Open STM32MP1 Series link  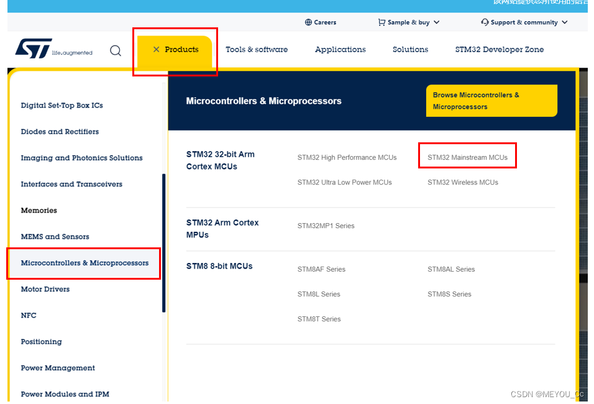click(x=326, y=226)
